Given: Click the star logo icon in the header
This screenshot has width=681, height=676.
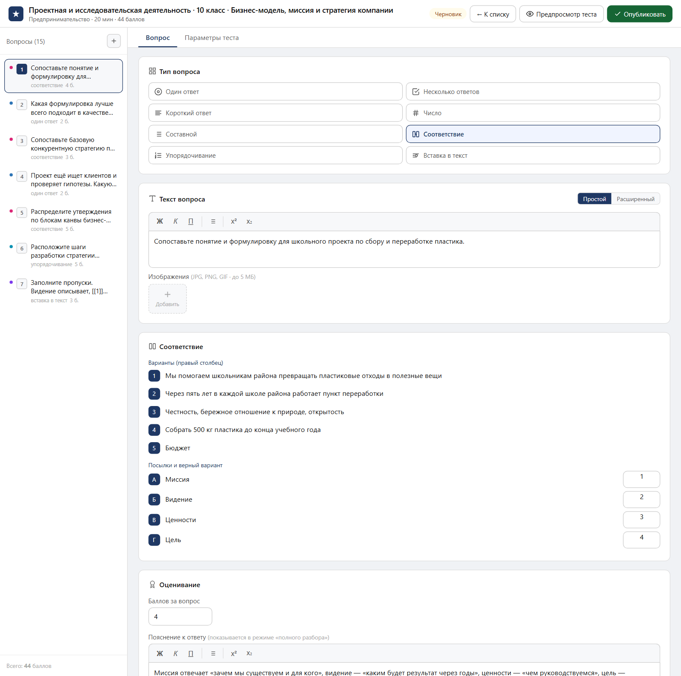Looking at the screenshot, I should [16, 14].
